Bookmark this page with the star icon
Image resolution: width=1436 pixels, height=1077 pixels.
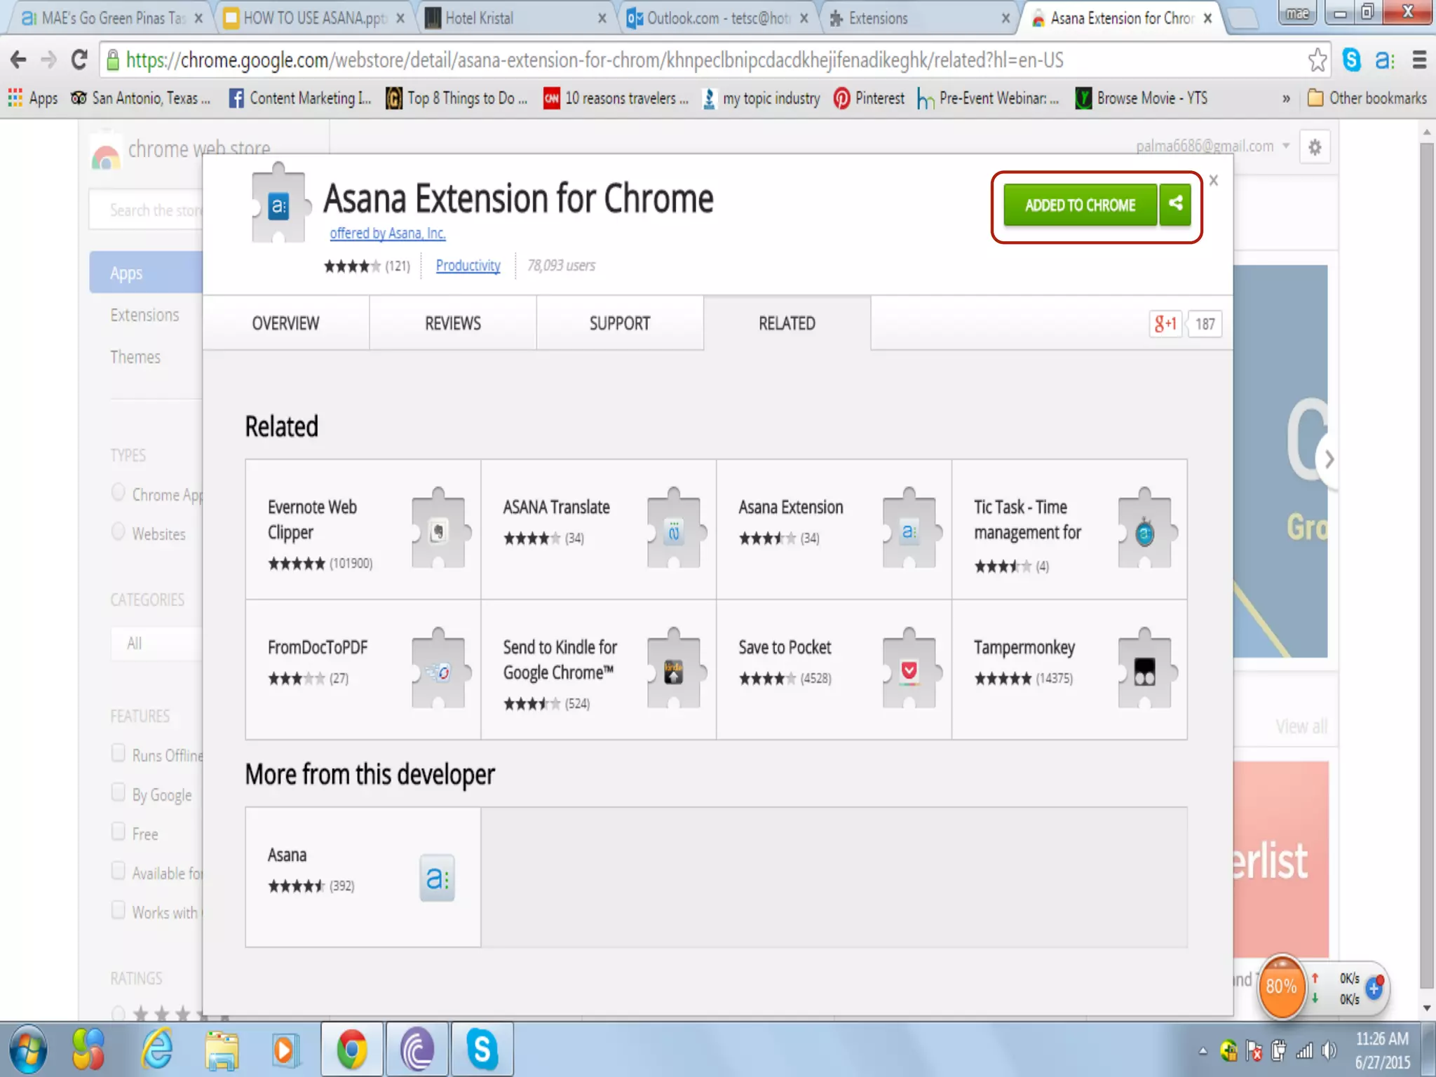[x=1317, y=60]
